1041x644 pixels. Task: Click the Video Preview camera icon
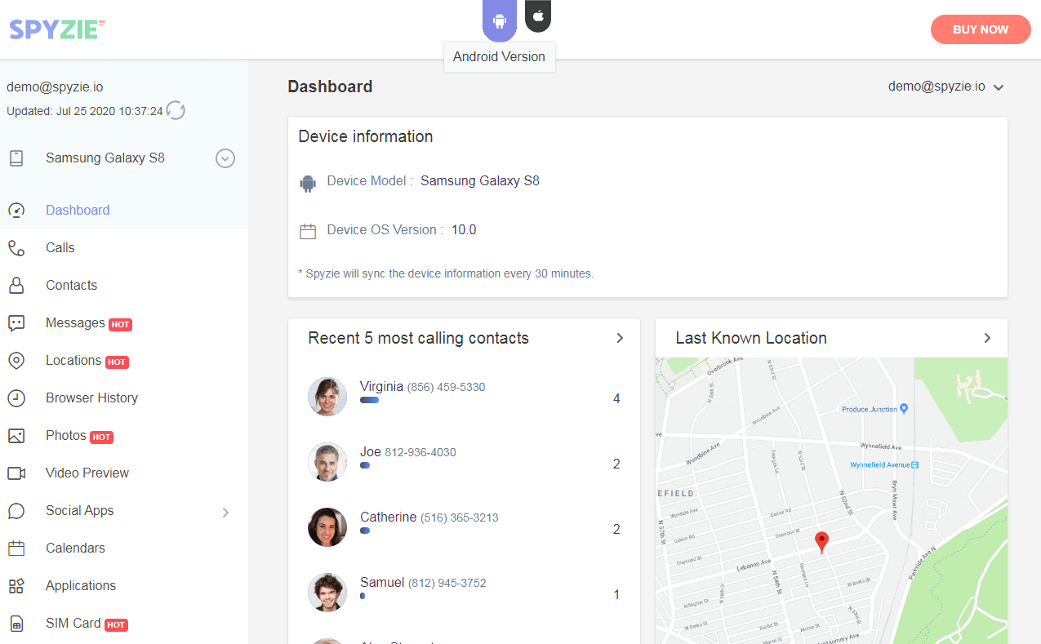[x=16, y=473]
